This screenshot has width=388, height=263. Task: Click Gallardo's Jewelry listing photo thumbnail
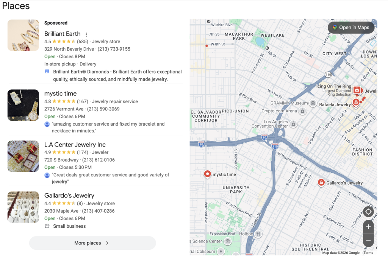click(23, 207)
